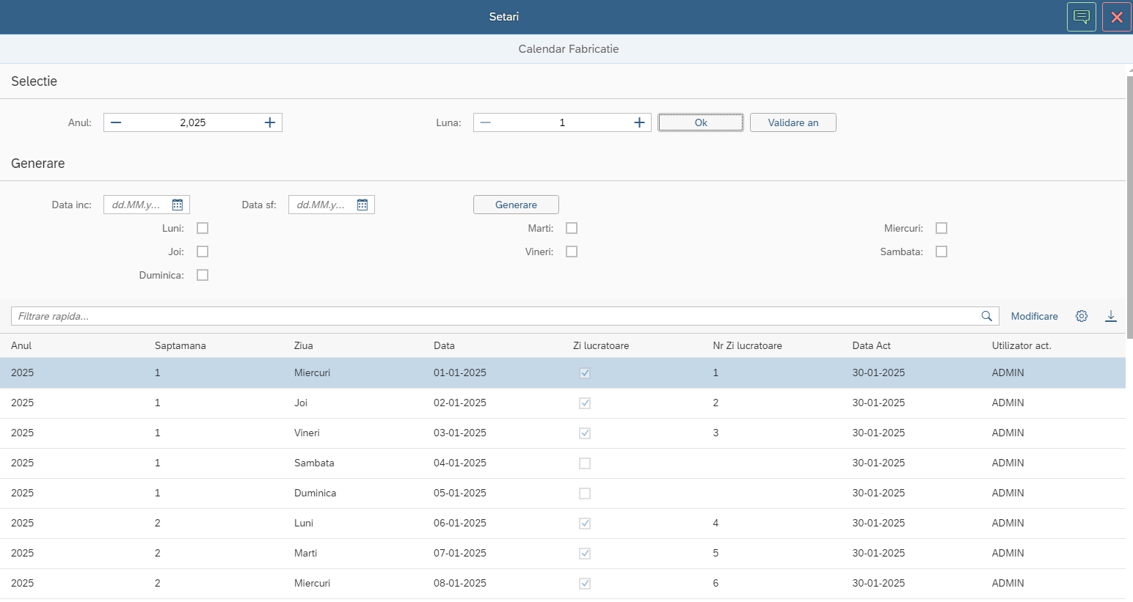Open the feedback comment icon in header
This screenshot has width=1133, height=602.
click(1081, 17)
